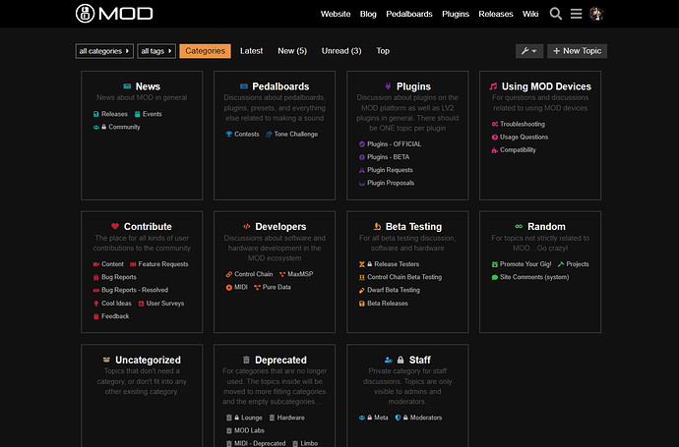The width and height of the screenshot is (679, 447).
Task: Click the Random infinity icon
Action: (x=519, y=226)
